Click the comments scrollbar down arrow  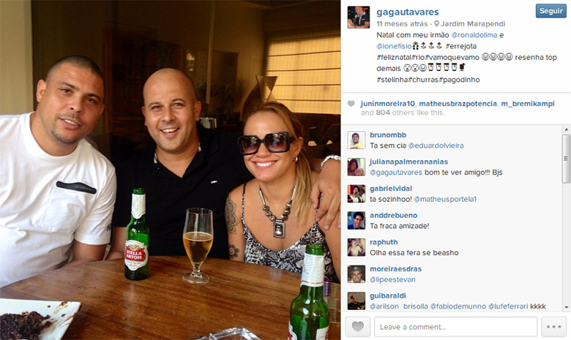click(x=567, y=307)
